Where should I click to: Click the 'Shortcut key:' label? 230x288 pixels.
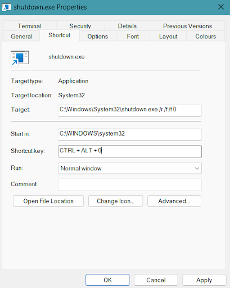[28, 151]
